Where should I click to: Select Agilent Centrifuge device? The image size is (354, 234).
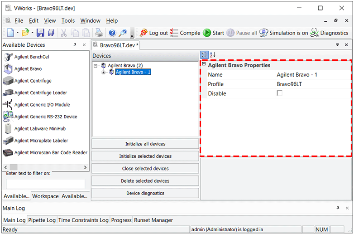tap(33, 81)
